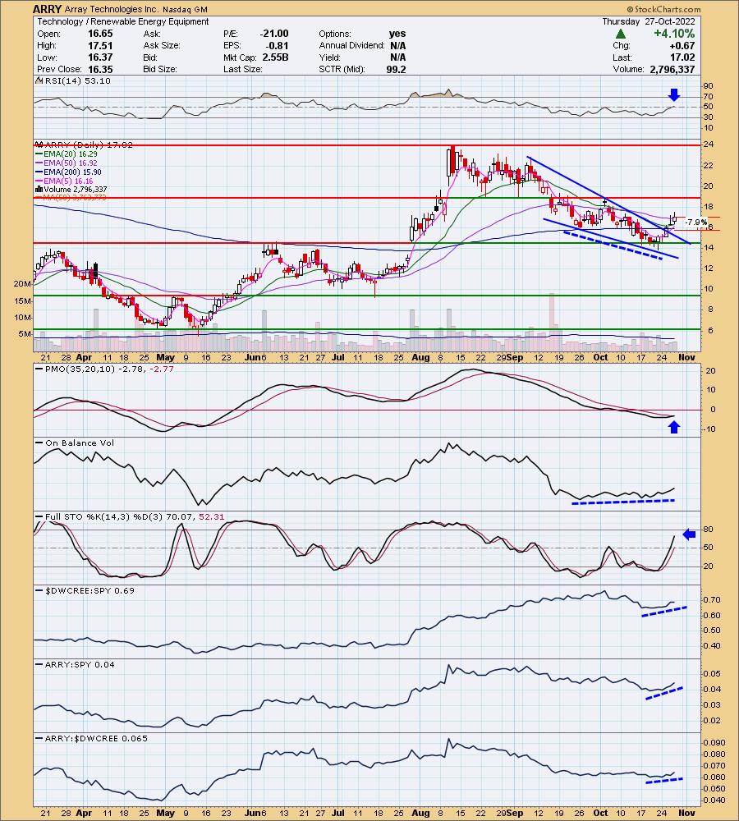Select the High value 17.51

click(100, 45)
